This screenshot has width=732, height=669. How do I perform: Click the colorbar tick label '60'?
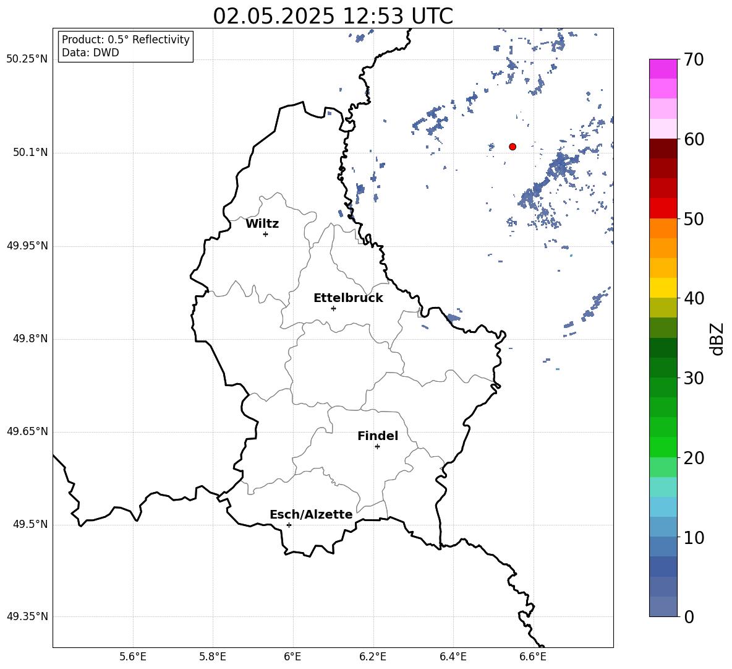click(x=694, y=139)
